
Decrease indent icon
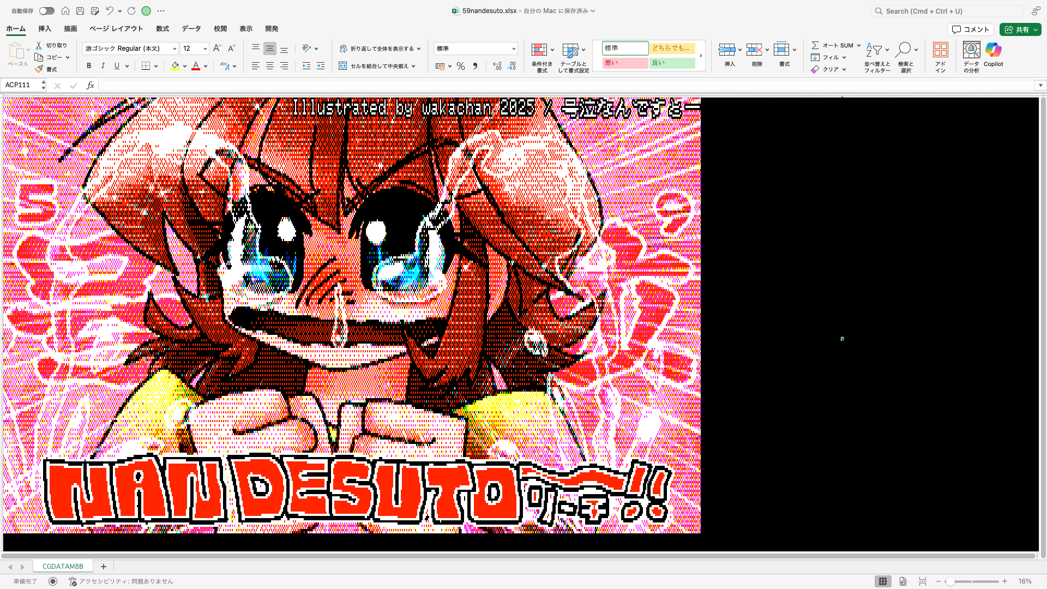[306, 66]
